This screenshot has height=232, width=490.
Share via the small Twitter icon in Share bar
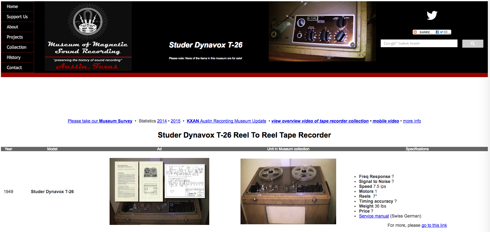click(x=441, y=32)
